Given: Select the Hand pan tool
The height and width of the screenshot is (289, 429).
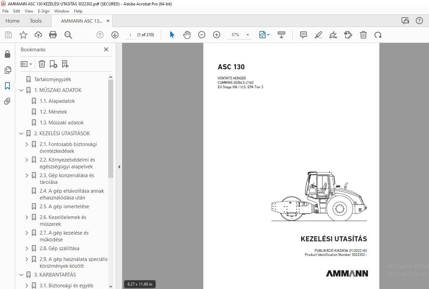Looking at the screenshot, I should pos(187,35).
